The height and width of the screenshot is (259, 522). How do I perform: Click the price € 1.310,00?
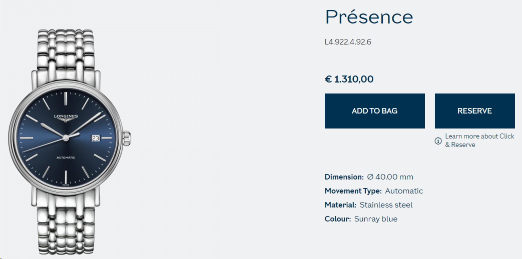coord(349,79)
